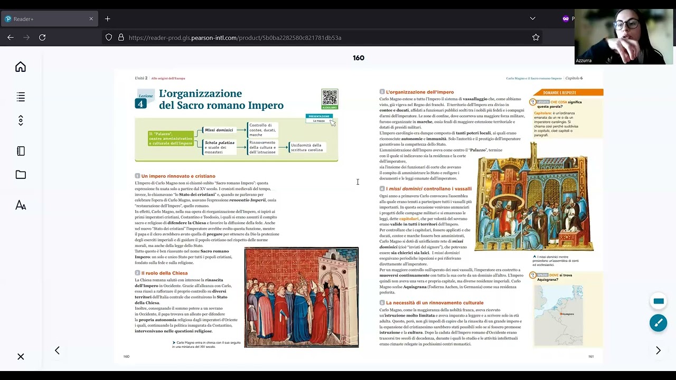Bookmark this page with the star icon
Image resolution: width=676 pixels, height=380 pixels.
[x=536, y=37]
